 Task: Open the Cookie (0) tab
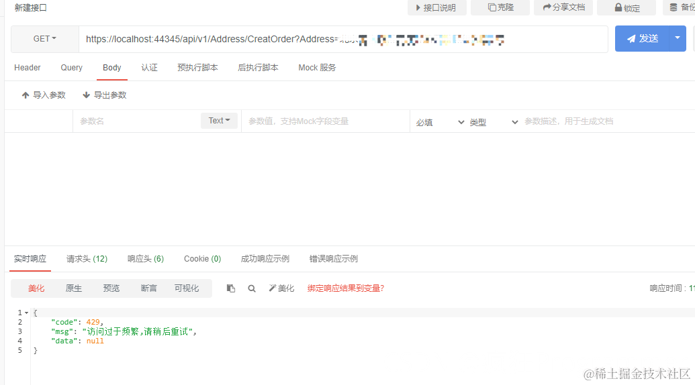[x=203, y=259]
